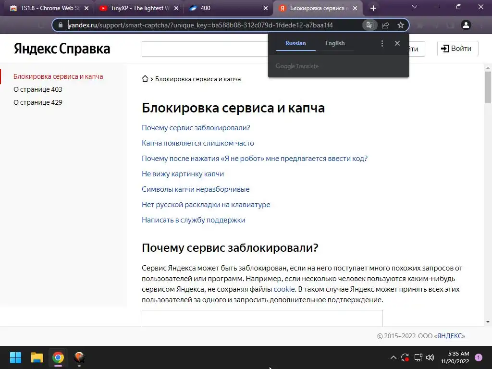The height and width of the screenshot is (369, 492).
Task: Click the help search input field
Action: coord(205,49)
